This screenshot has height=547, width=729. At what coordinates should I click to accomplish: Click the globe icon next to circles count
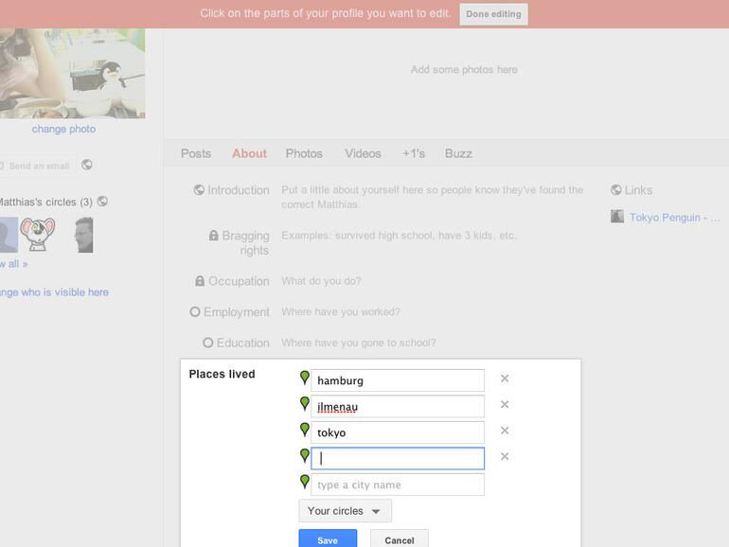point(102,202)
